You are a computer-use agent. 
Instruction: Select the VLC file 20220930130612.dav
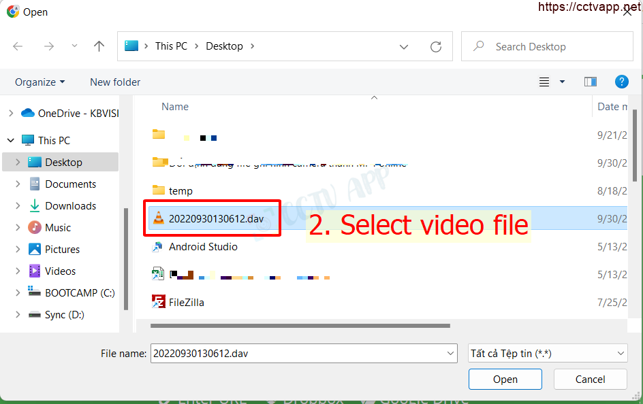[215, 218]
